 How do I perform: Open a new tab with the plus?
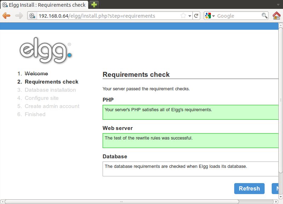[x=94, y=5]
